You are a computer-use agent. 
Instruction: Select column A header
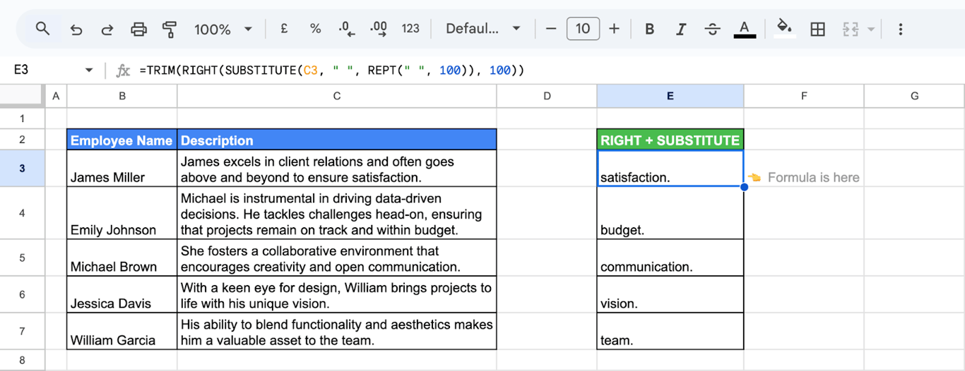coord(56,96)
